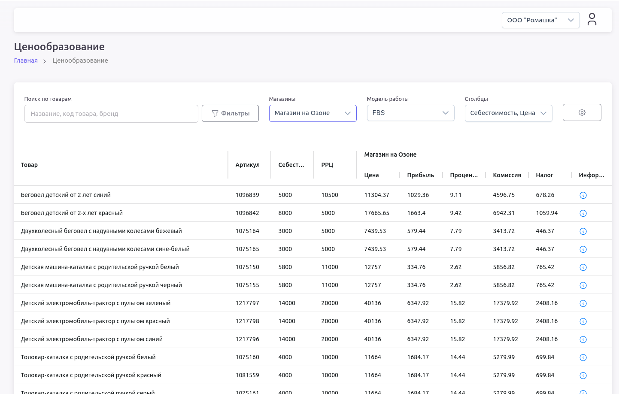Go to Главная breadcrumb link

[26, 61]
